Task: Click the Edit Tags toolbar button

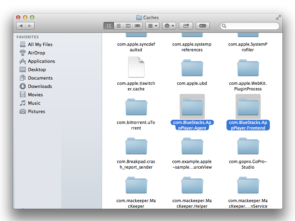Action: click(x=203, y=26)
